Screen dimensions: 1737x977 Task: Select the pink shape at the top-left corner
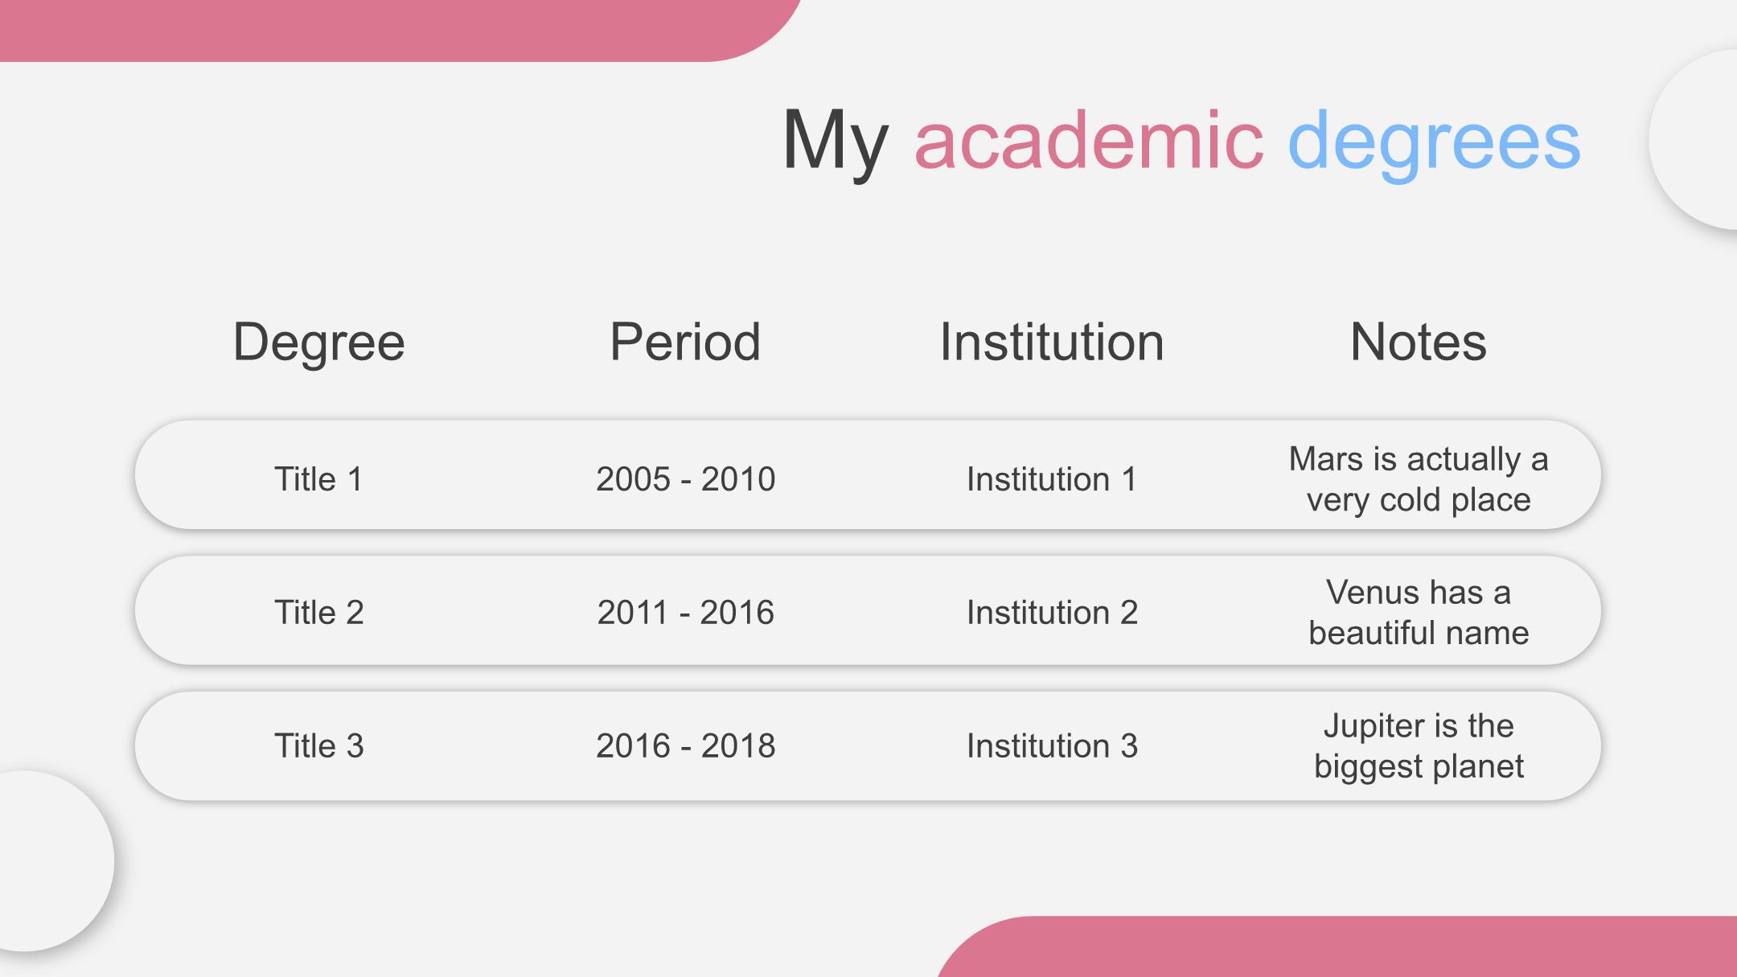tap(362, 29)
